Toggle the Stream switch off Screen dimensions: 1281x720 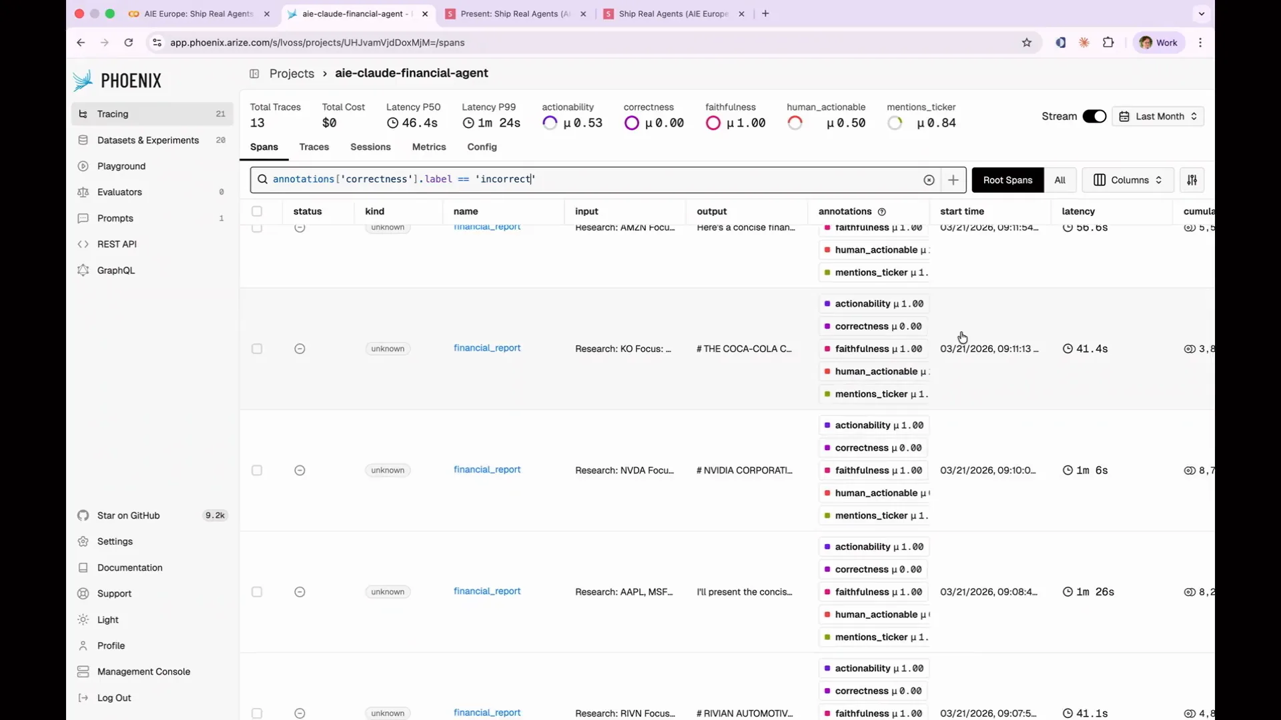[x=1094, y=117]
